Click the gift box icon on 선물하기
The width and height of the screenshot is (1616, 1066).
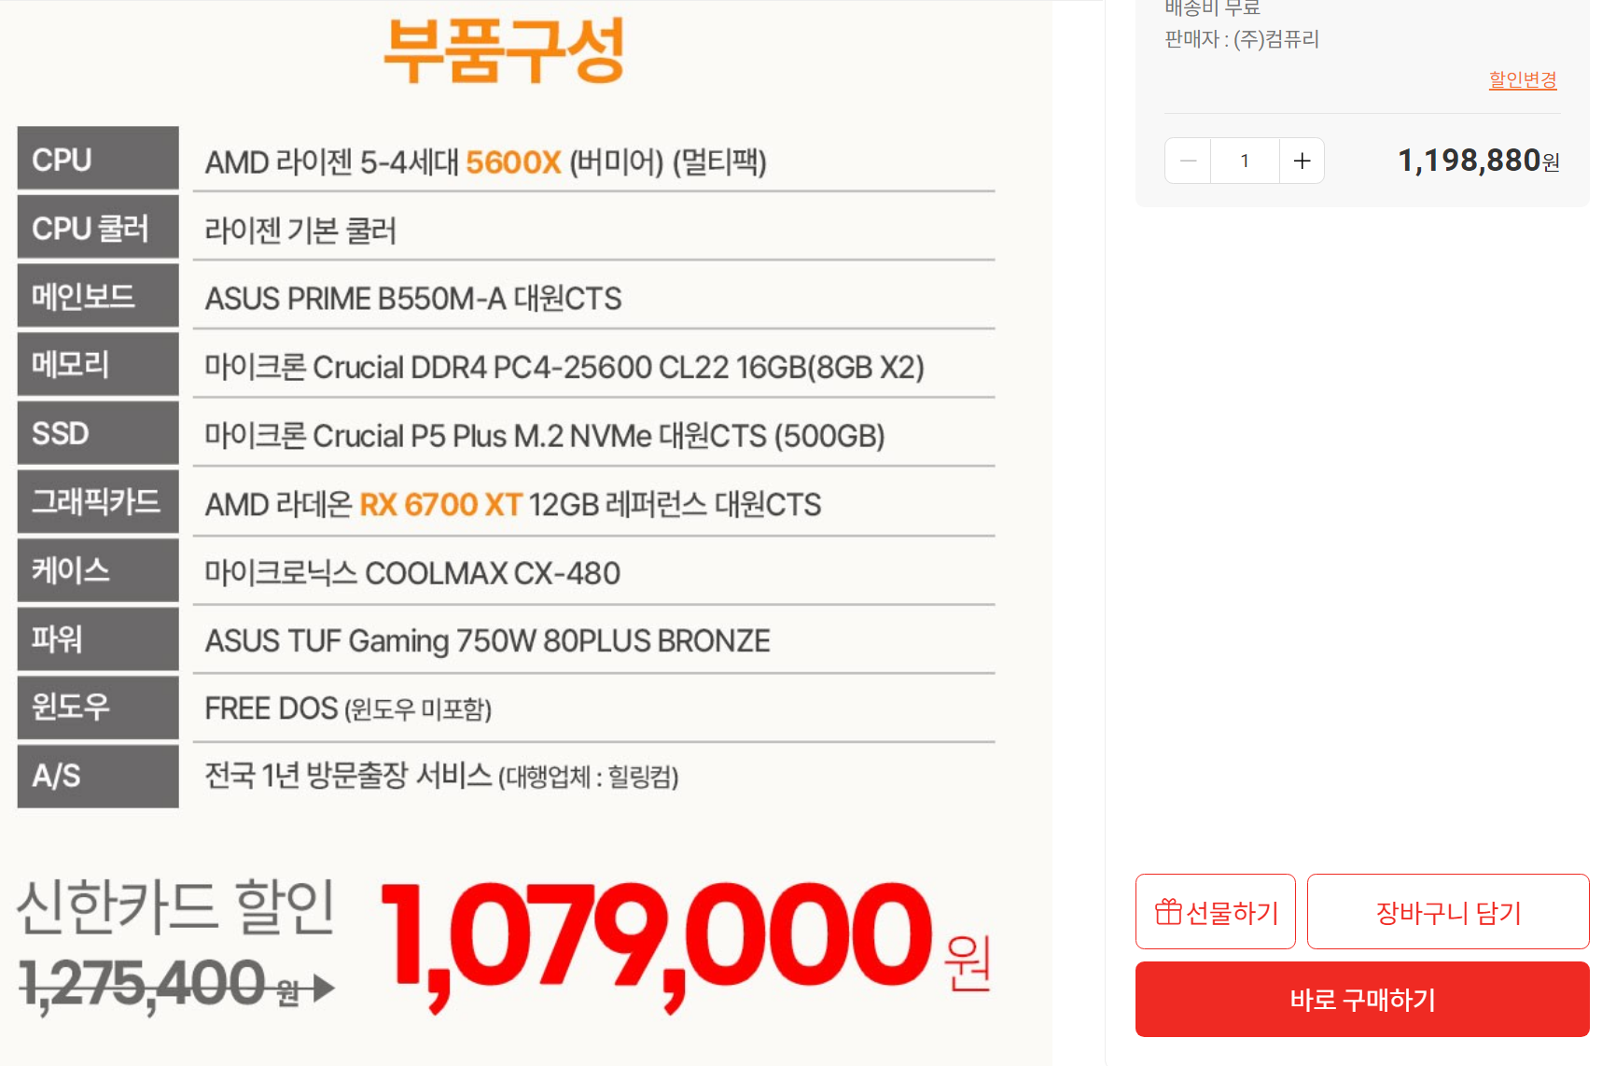tap(1168, 911)
